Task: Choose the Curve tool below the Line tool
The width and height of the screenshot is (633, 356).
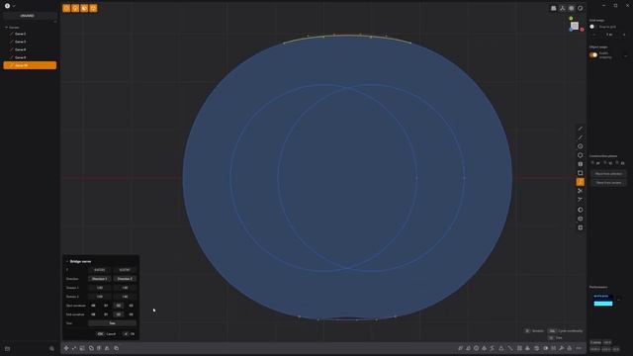Action: 581,137
